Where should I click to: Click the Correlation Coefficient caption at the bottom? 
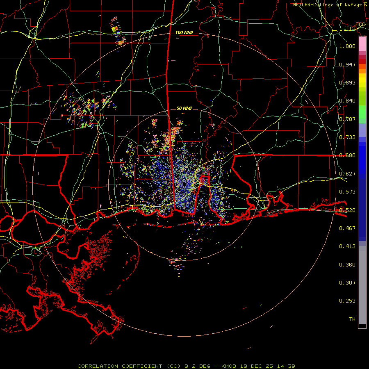click(x=186, y=366)
